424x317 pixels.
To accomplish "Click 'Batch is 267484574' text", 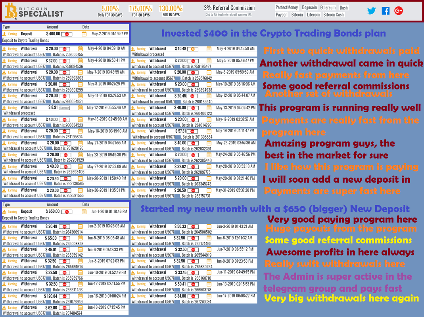I will click(x=67, y=313).
